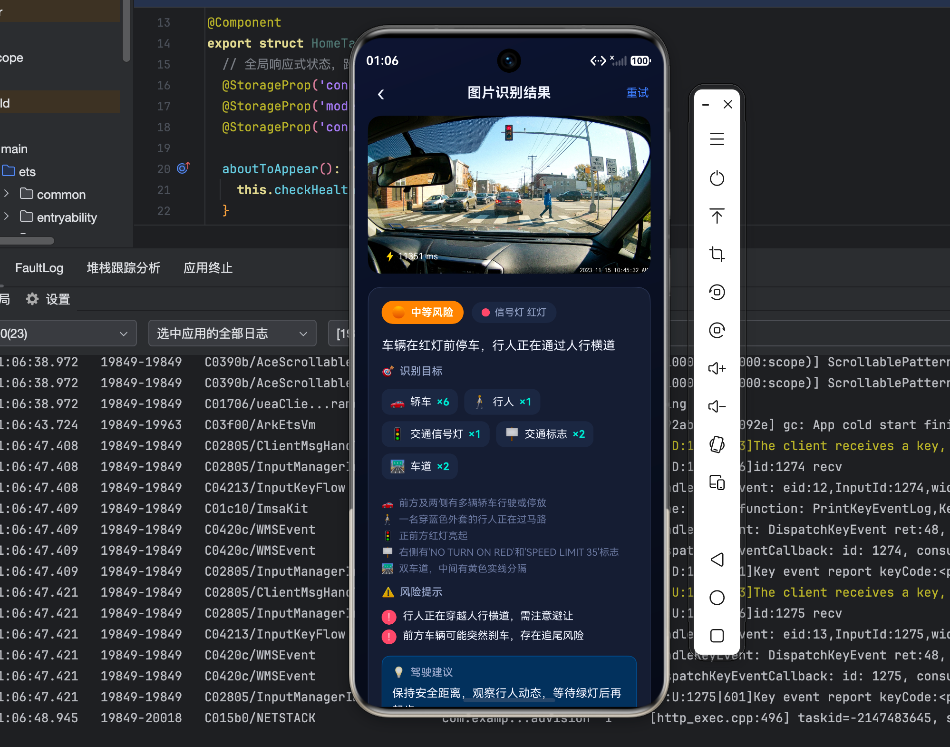The image size is (950, 747).
Task: Tap the back arrow in phone app
Action: (381, 94)
